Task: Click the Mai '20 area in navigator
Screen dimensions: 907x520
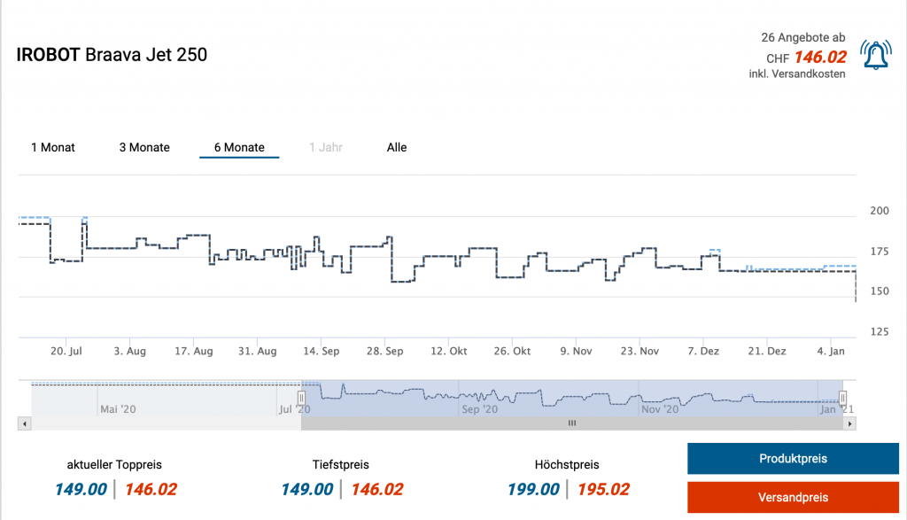Action: (118, 409)
